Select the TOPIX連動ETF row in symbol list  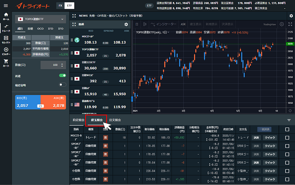[100, 53]
